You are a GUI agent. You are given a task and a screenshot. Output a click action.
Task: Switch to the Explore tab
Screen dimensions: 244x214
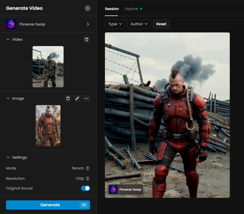[132, 9]
